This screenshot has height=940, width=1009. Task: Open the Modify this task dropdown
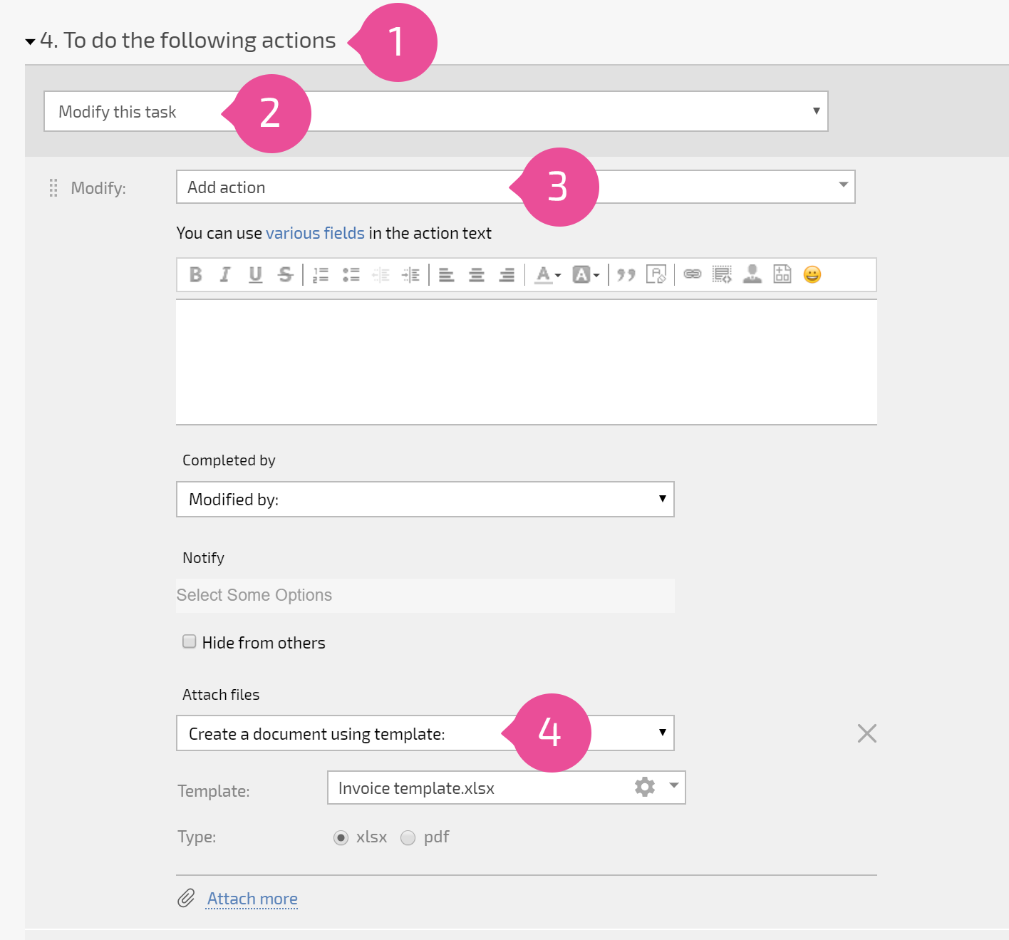436,111
